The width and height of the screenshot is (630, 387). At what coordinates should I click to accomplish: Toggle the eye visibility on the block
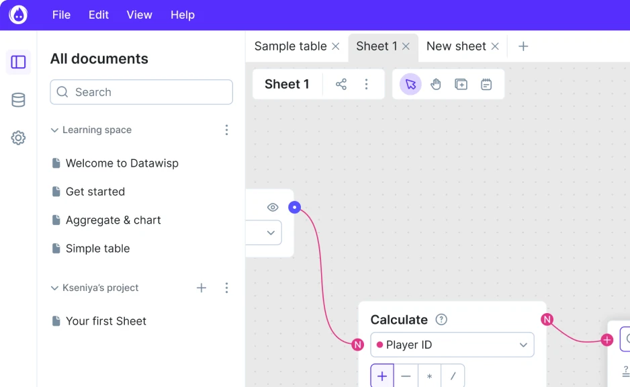pos(273,208)
